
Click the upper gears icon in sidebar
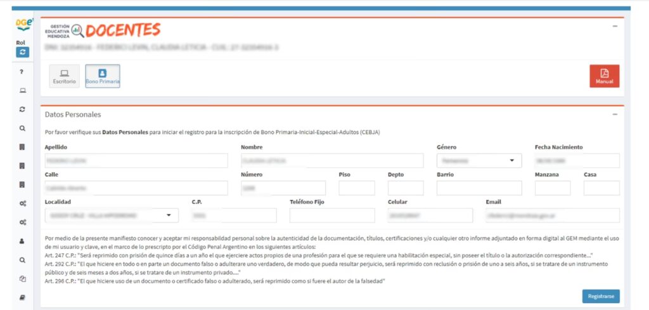22,203
